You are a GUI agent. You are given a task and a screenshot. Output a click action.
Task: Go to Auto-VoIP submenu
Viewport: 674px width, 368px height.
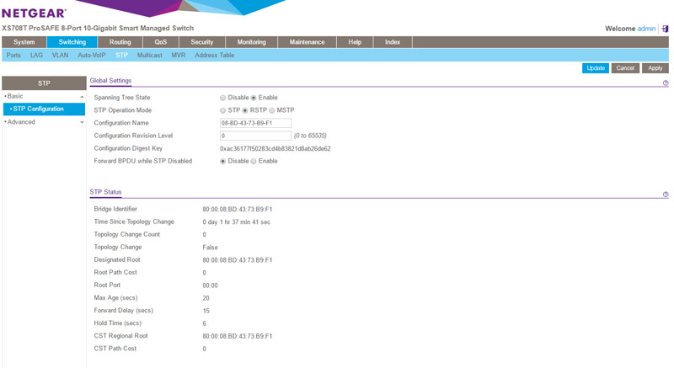[x=92, y=55]
